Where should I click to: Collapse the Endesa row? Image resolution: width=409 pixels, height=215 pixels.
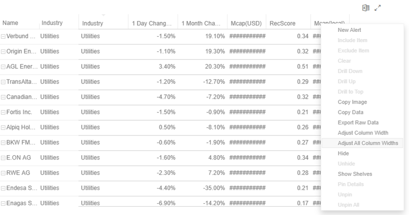click(x=3, y=188)
